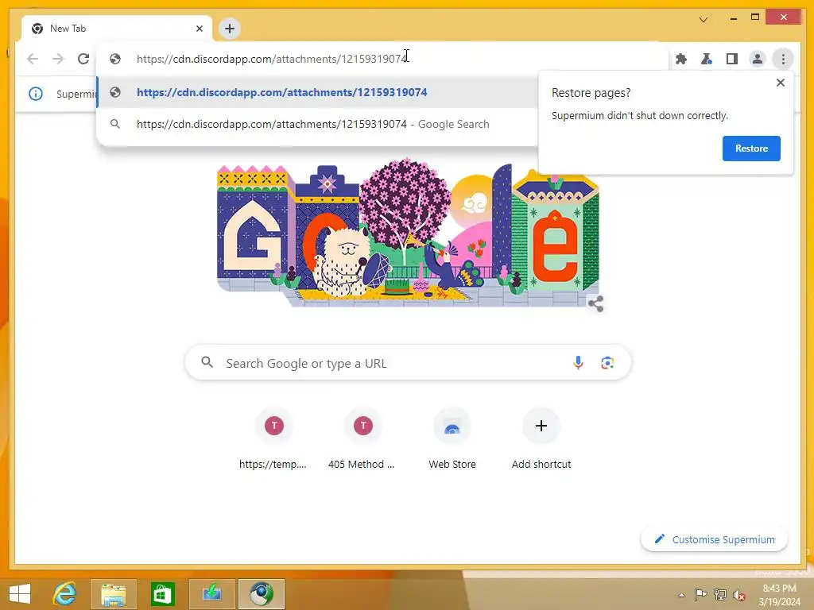The image size is (814, 610).
Task: Close the New Tab tab
Action: point(200,29)
